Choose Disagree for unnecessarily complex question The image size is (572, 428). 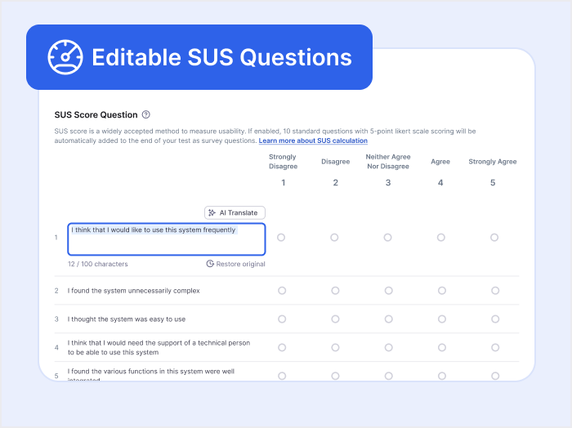[x=335, y=291]
